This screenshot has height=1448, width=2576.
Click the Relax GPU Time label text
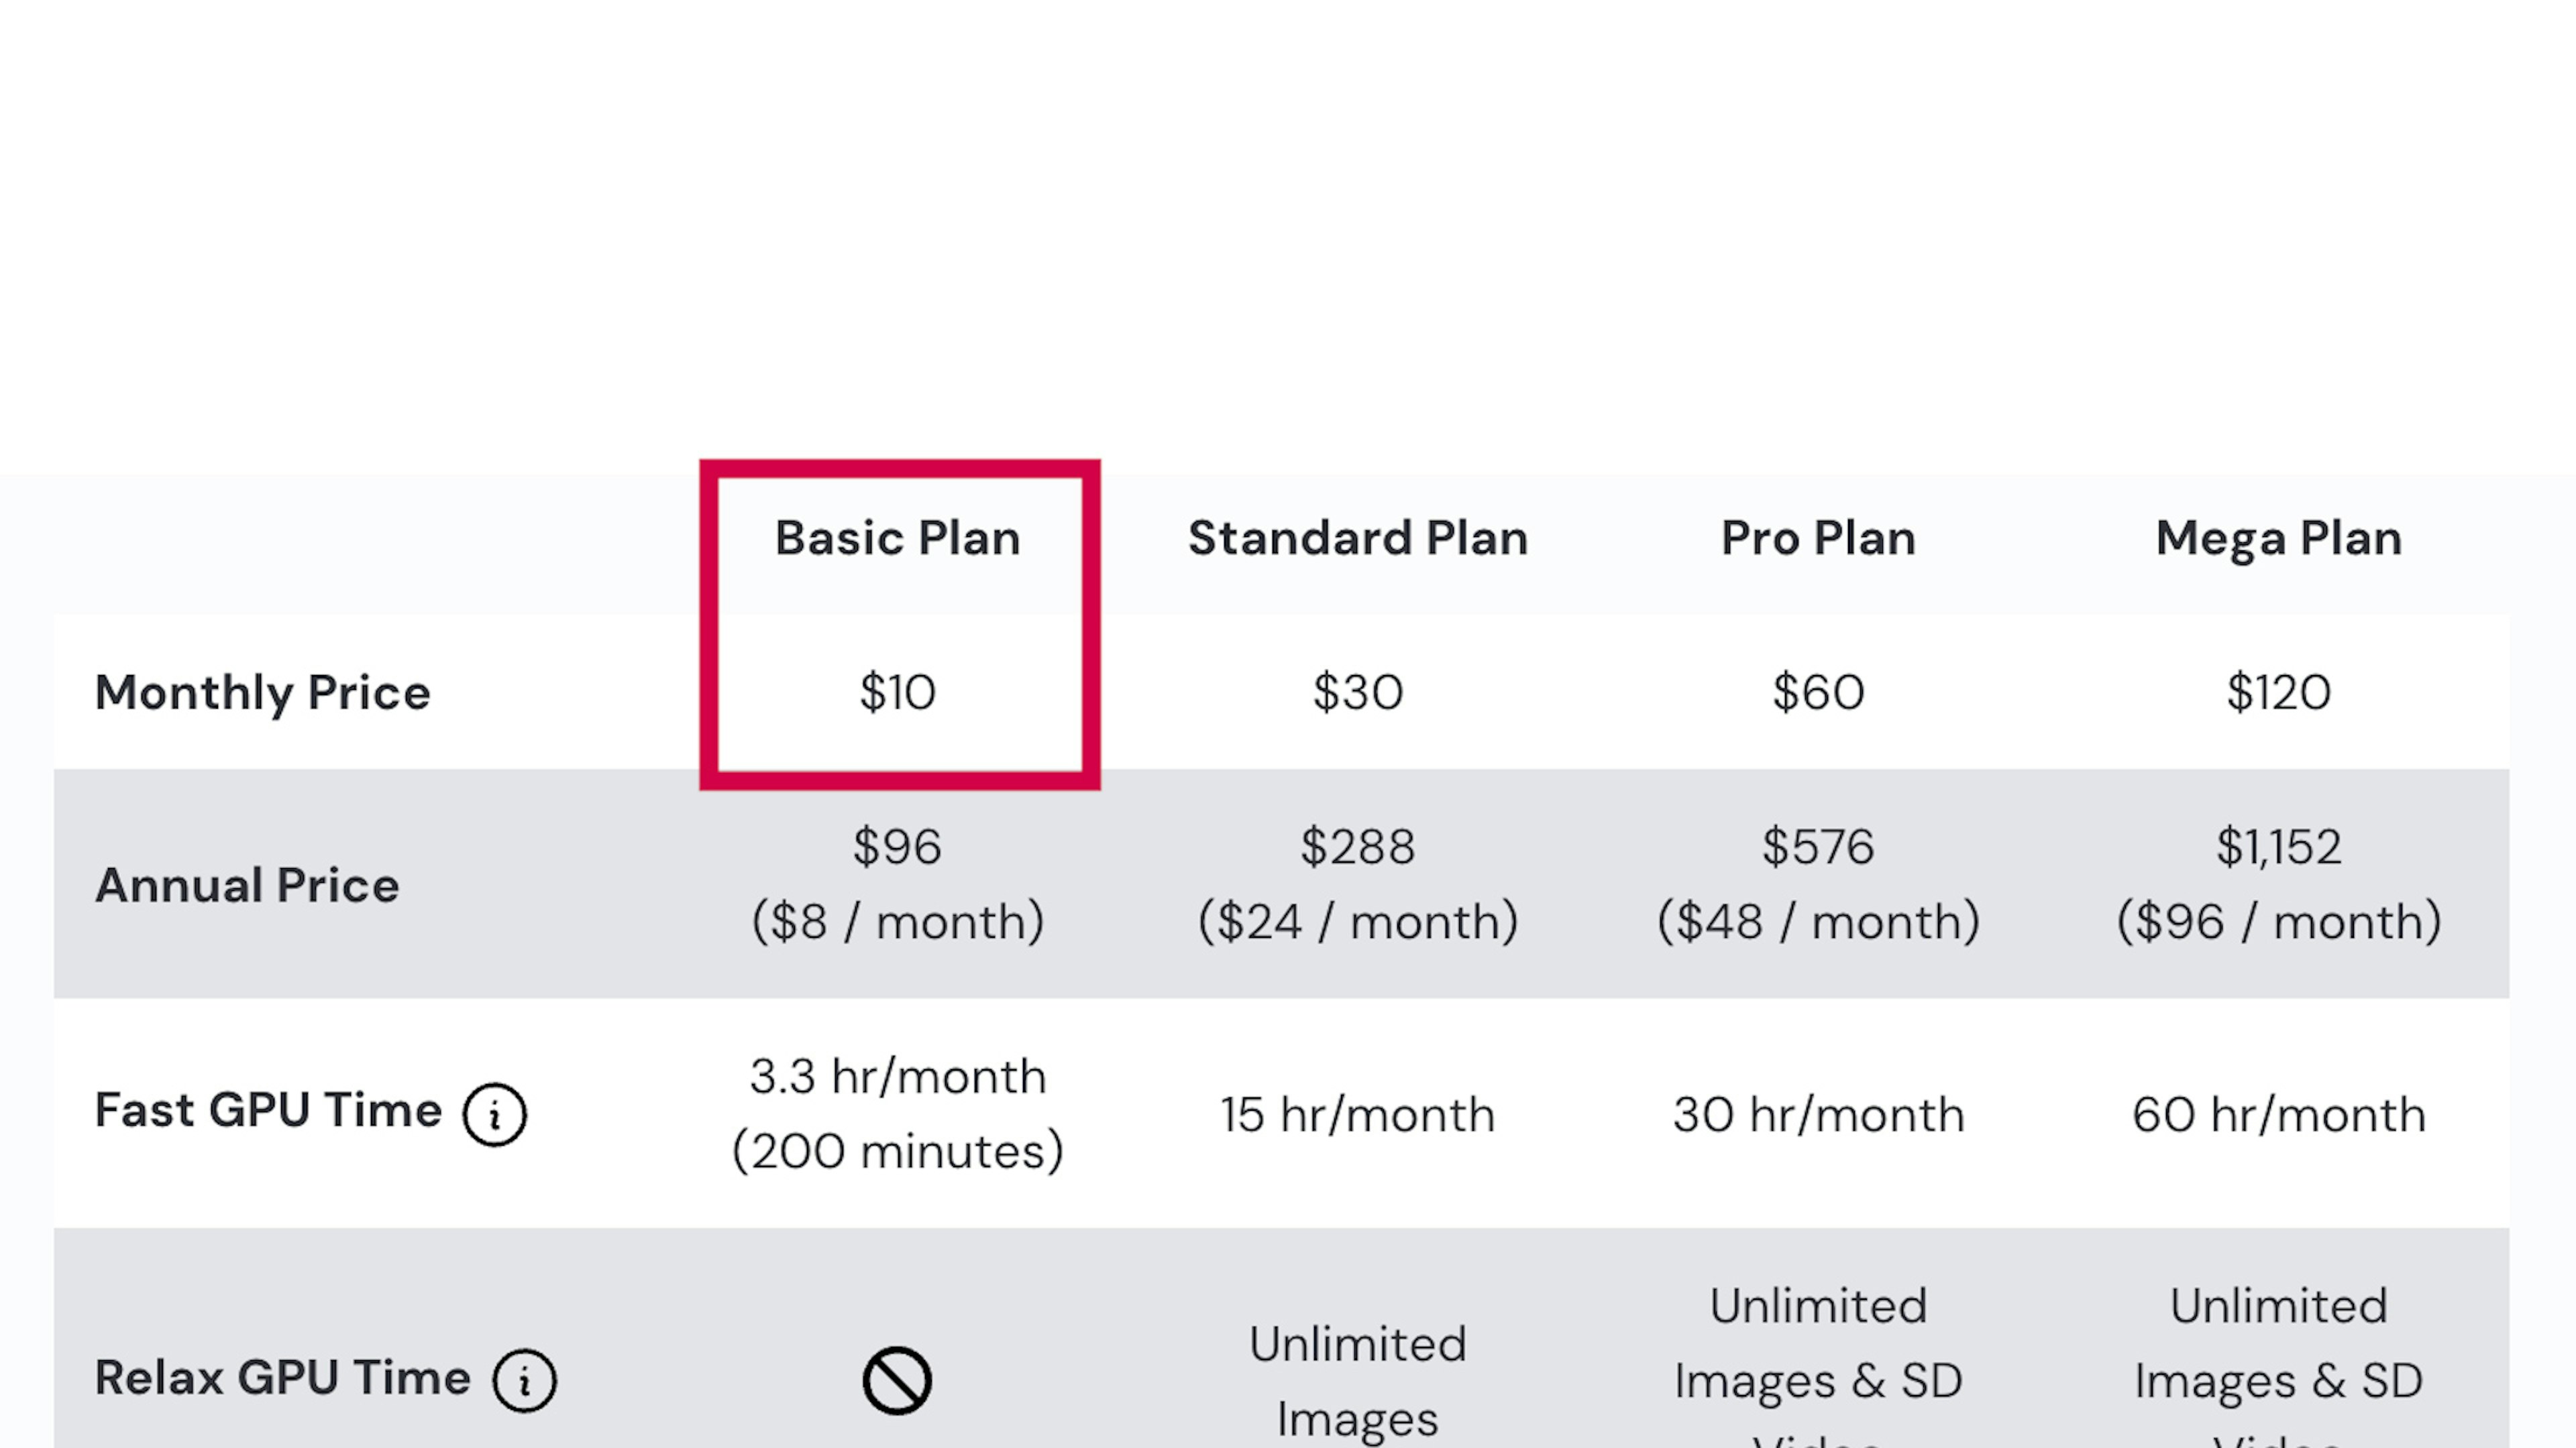pyautogui.click(x=282, y=1378)
